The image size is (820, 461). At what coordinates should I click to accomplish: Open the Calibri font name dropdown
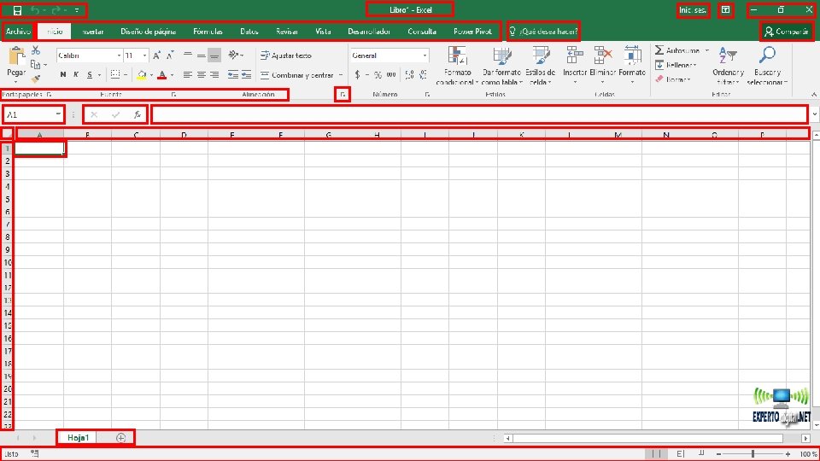[x=119, y=55]
